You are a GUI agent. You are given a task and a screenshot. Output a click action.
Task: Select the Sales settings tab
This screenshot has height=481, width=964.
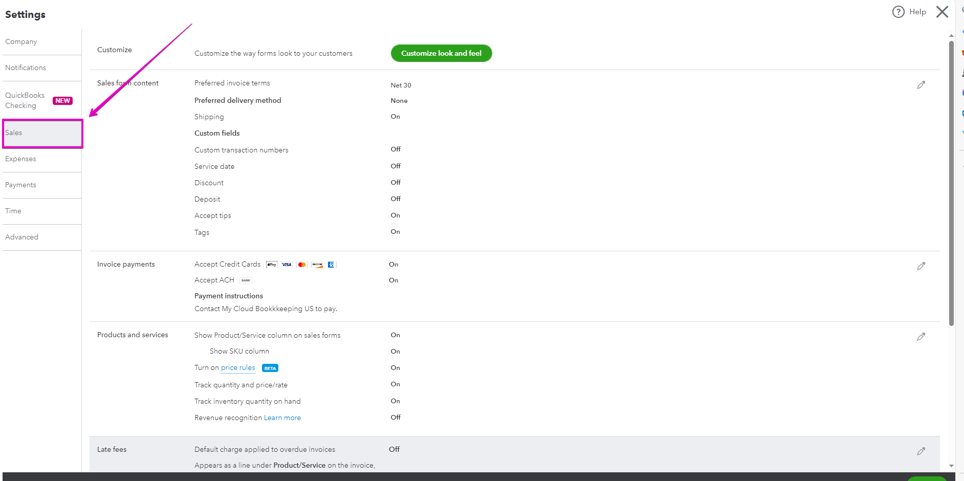coord(42,133)
